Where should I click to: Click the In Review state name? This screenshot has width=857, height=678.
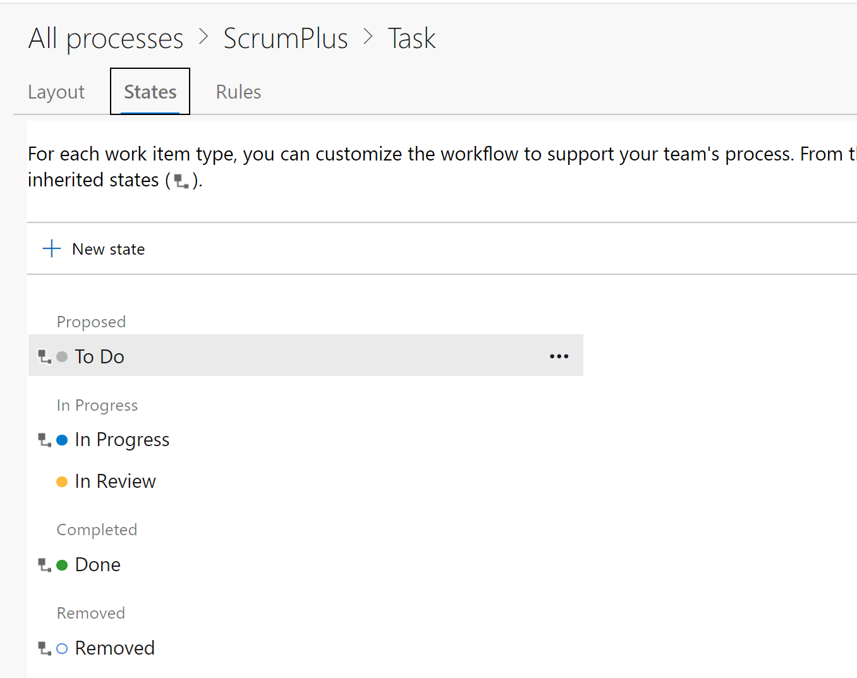coord(115,481)
